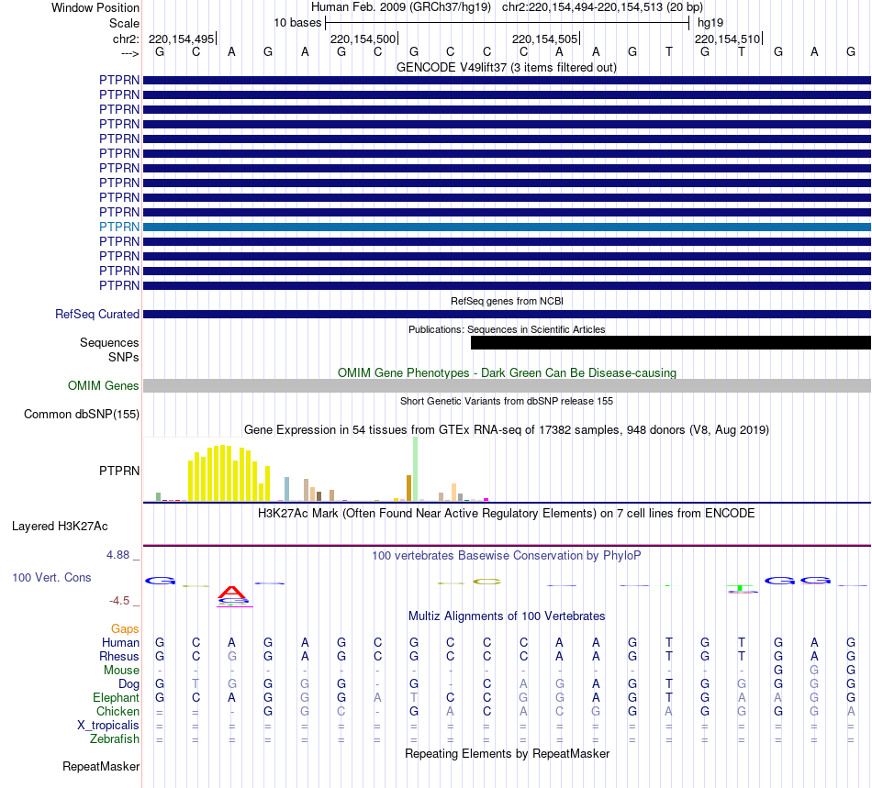The image size is (872, 788).
Task: Click the H3K27Ac Mark ENCODE title
Action: coord(507,513)
